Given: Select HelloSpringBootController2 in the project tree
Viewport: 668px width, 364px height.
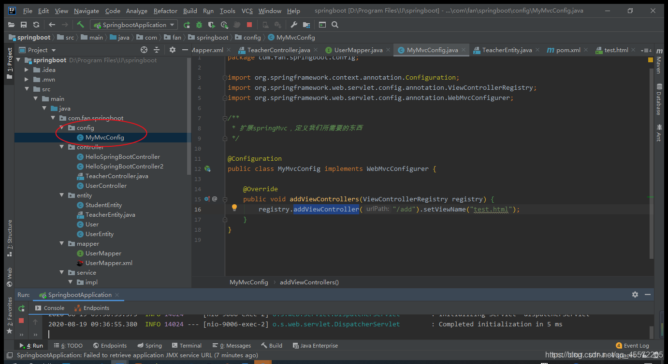Looking at the screenshot, I should click(124, 167).
